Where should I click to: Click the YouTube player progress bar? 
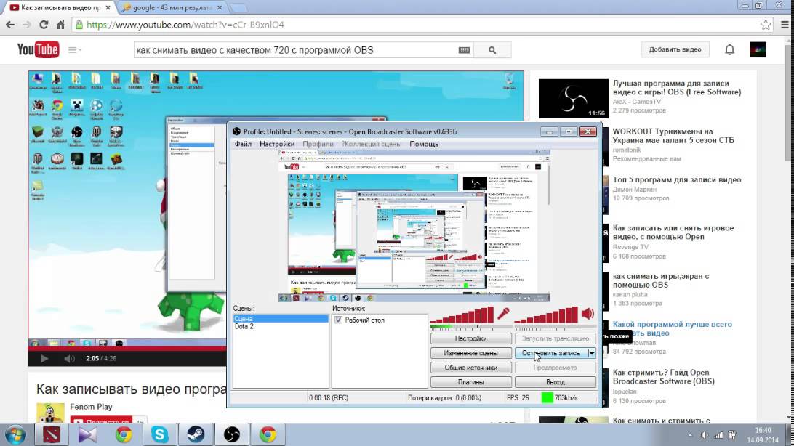coord(127,349)
